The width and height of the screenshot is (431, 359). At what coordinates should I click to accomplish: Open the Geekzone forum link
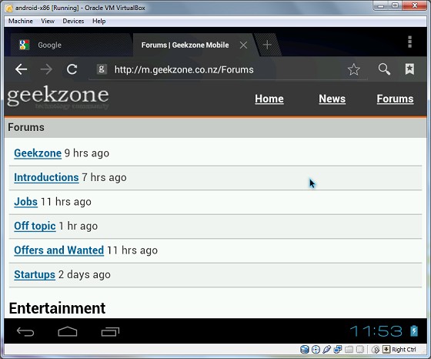point(38,153)
